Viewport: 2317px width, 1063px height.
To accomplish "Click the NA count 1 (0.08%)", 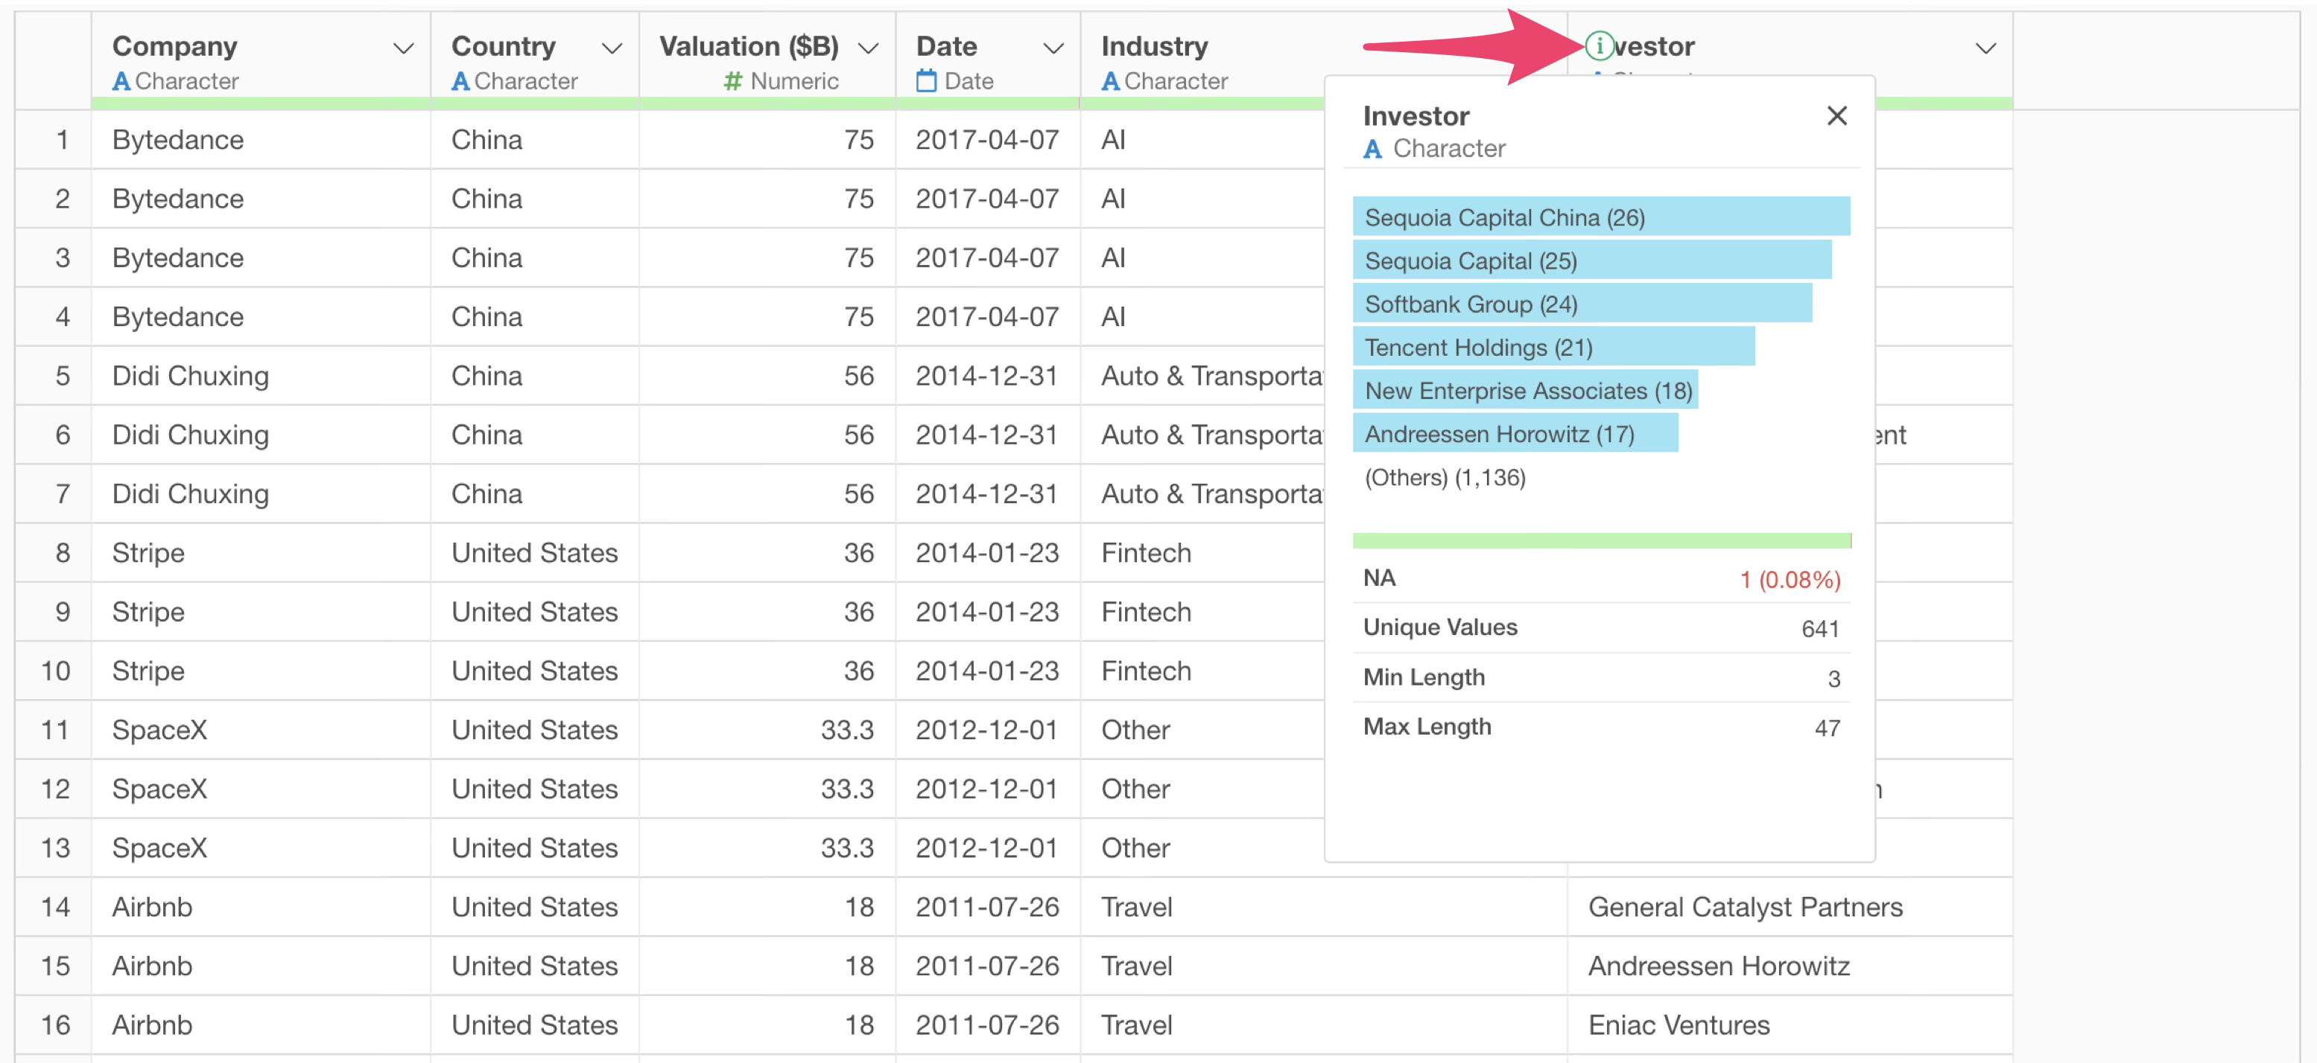I will (1790, 580).
